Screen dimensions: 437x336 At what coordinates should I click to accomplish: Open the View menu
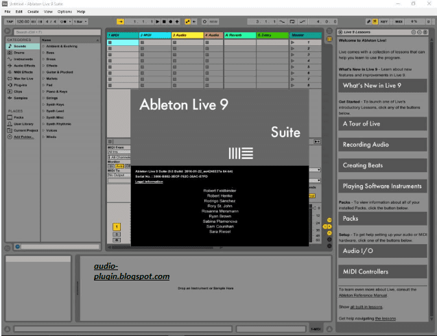tap(48, 12)
